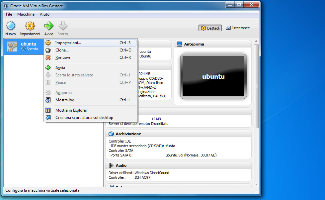Open the File menu
This screenshot has width=325, height=200.
point(9,14)
